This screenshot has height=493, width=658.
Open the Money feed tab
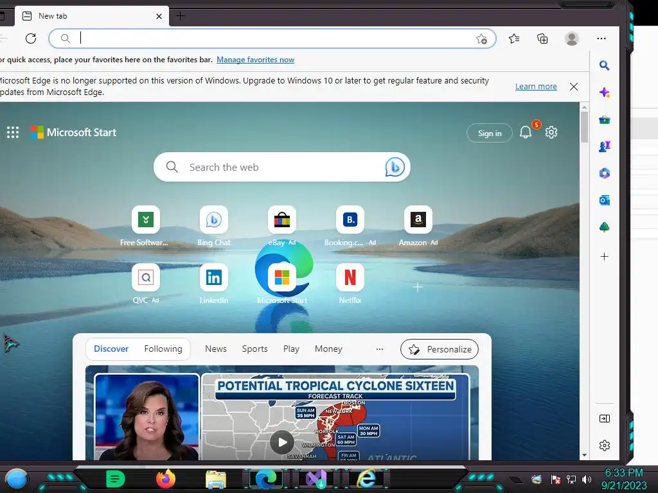click(328, 349)
